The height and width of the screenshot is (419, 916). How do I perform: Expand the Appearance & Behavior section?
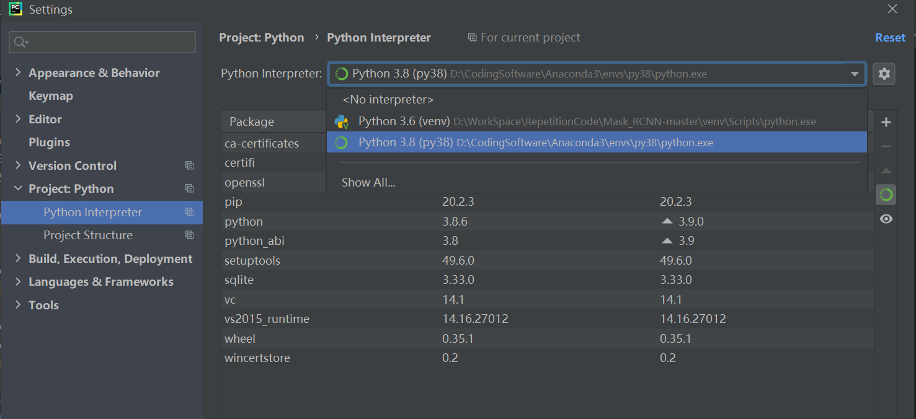pos(18,73)
